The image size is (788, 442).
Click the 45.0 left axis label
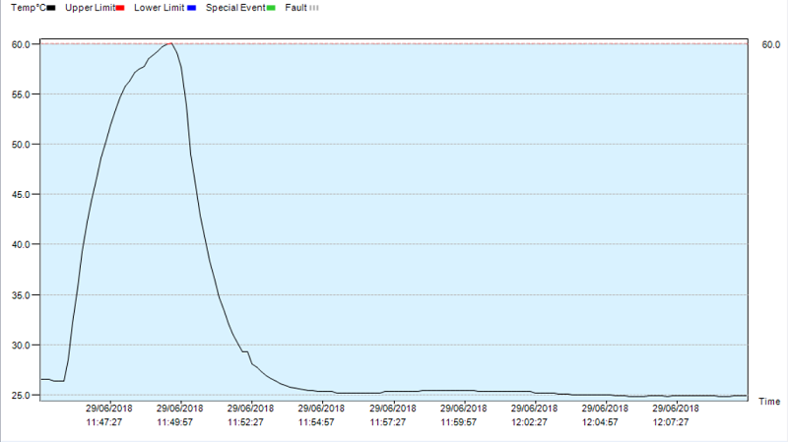(x=23, y=195)
